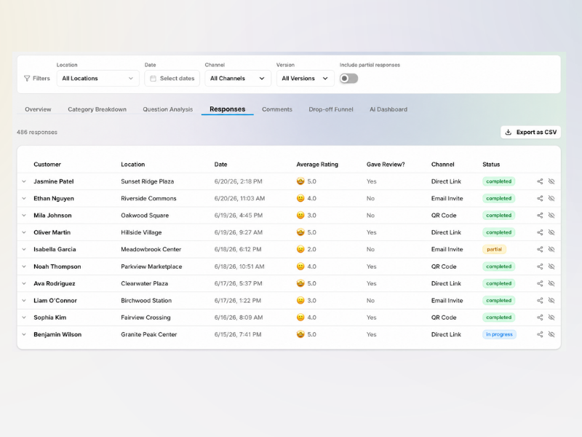This screenshot has width=582, height=437.
Task: Open the AI Dashboard tab
Action: [388, 109]
